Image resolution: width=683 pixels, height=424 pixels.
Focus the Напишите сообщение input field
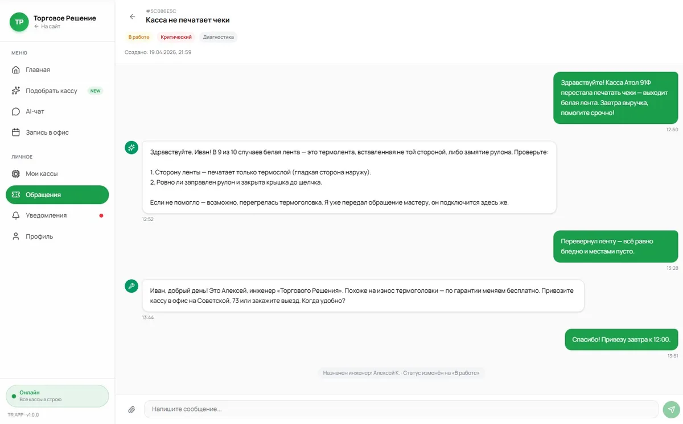(401, 409)
